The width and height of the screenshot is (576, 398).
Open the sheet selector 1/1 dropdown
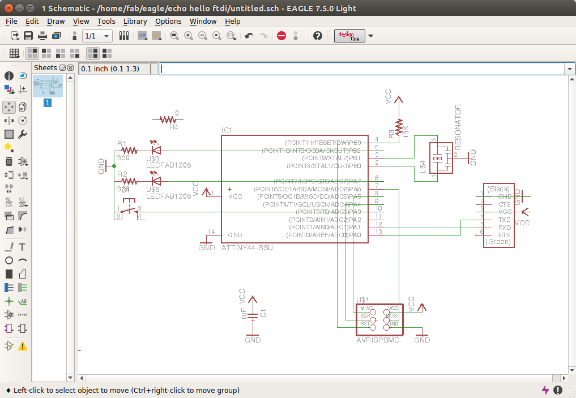pyautogui.click(x=97, y=36)
